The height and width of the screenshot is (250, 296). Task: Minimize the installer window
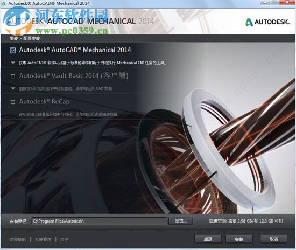[x=265, y=2]
